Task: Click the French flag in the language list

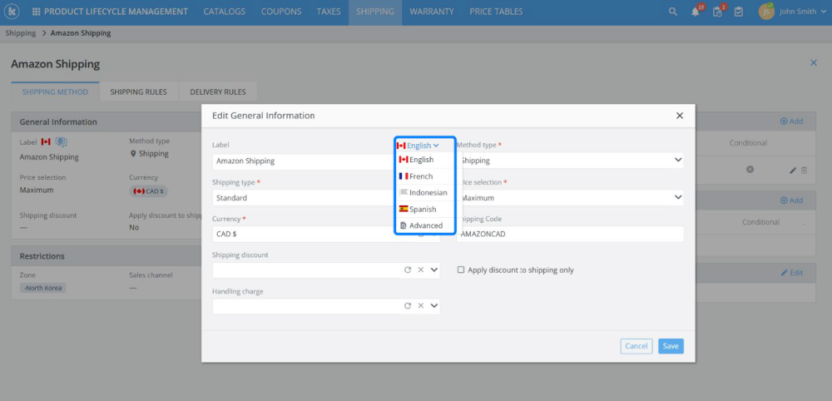Action: click(x=404, y=176)
